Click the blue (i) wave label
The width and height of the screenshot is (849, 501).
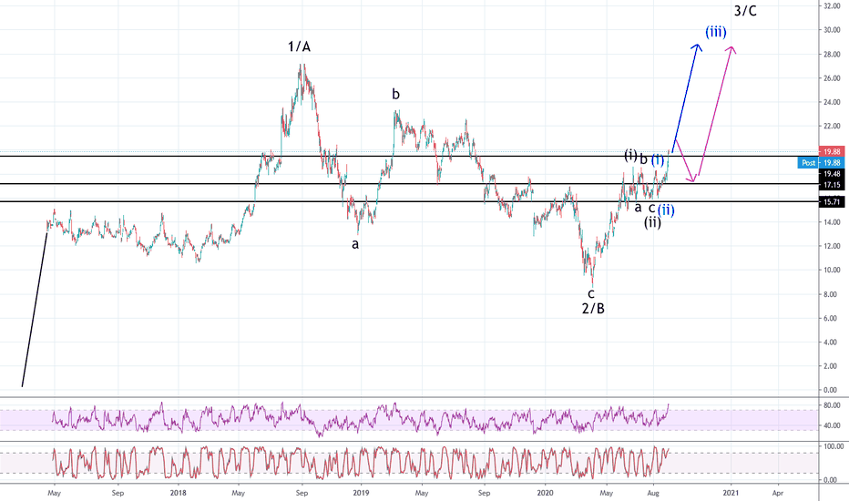[x=658, y=159]
